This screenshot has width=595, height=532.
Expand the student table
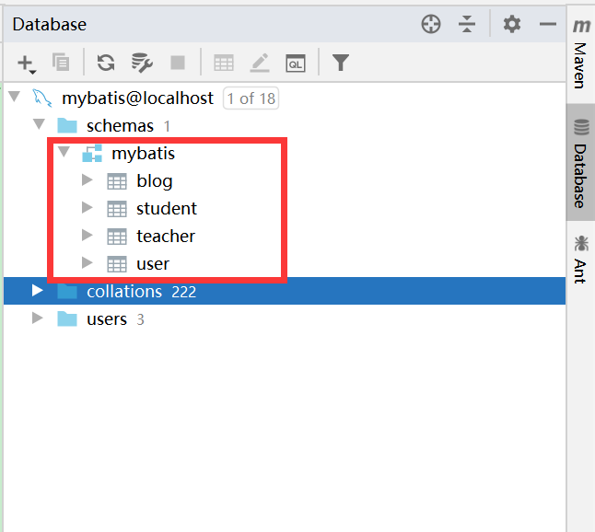[x=87, y=207]
